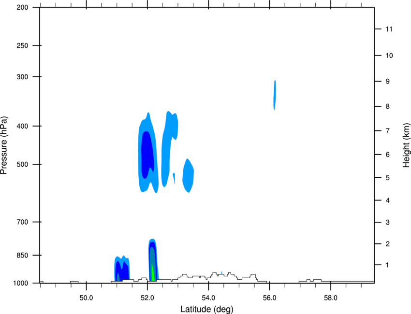The height and width of the screenshot is (314, 411).
Task: Click the 54.0 latitude tick label
Action: point(208,298)
